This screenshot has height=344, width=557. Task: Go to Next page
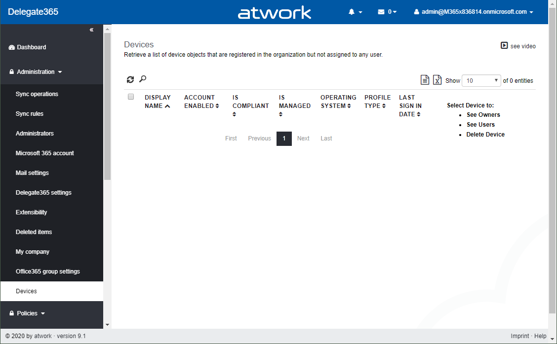(x=303, y=138)
